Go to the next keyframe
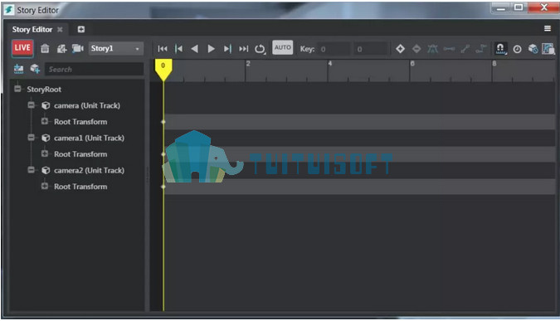The height and width of the screenshot is (321, 560). click(227, 49)
